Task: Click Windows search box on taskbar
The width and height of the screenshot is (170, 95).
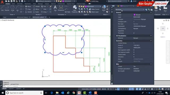Action: pyautogui.click(x=24, y=93)
